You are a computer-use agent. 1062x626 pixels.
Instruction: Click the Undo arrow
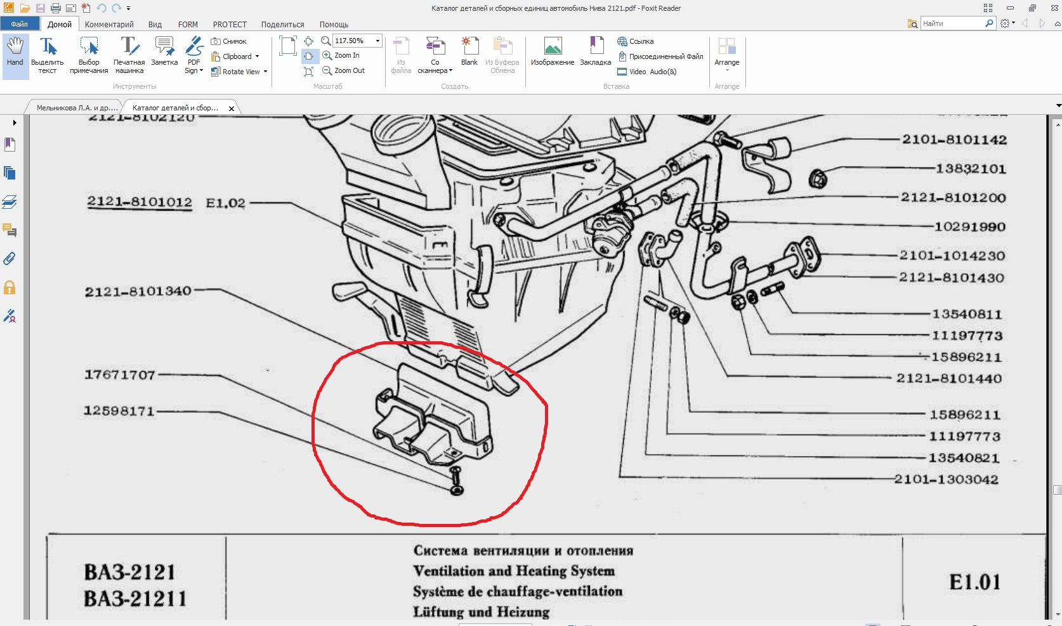(102, 8)
